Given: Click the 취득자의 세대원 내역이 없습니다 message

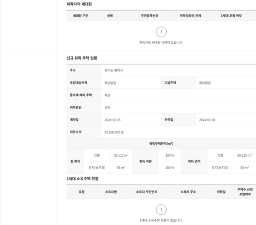Looking at the screenshot, I should pyautogui.click(x=161, y=42).
